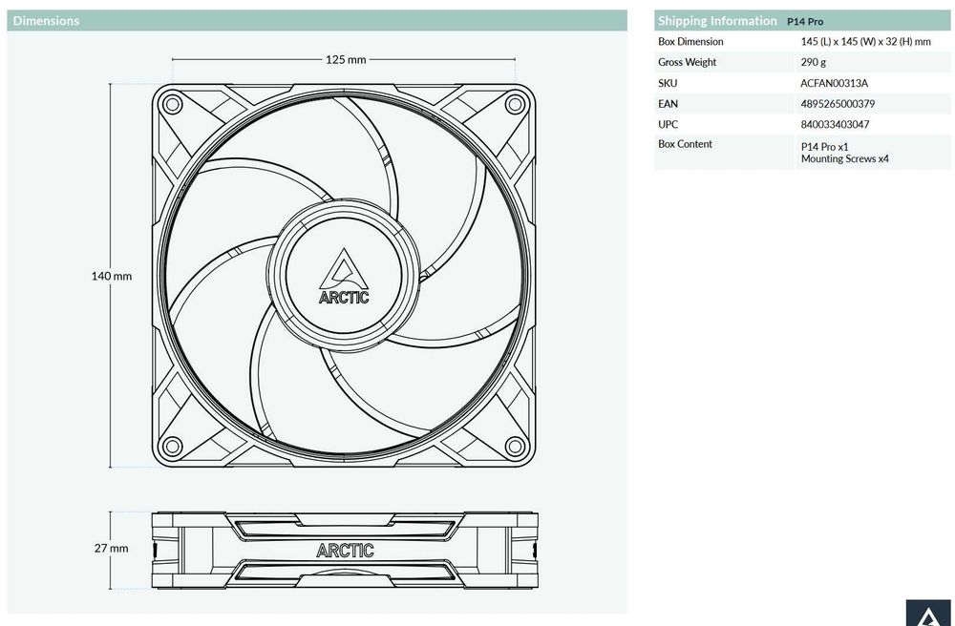Select the Gross Weight label
Screen dimensions: 955x626
[x=687, y=62]
